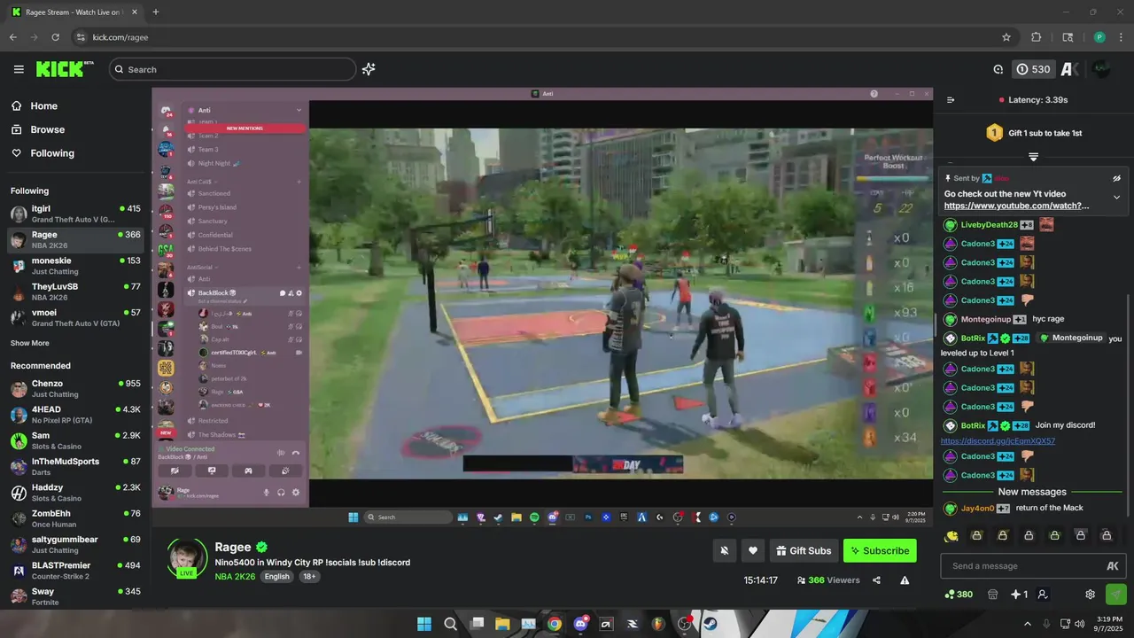This screenshot has height=638, width=1134.
Task: Open the AK emote icon in header
Action: [1069, 69]
